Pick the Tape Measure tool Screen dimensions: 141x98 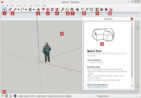tap(62, 9)
